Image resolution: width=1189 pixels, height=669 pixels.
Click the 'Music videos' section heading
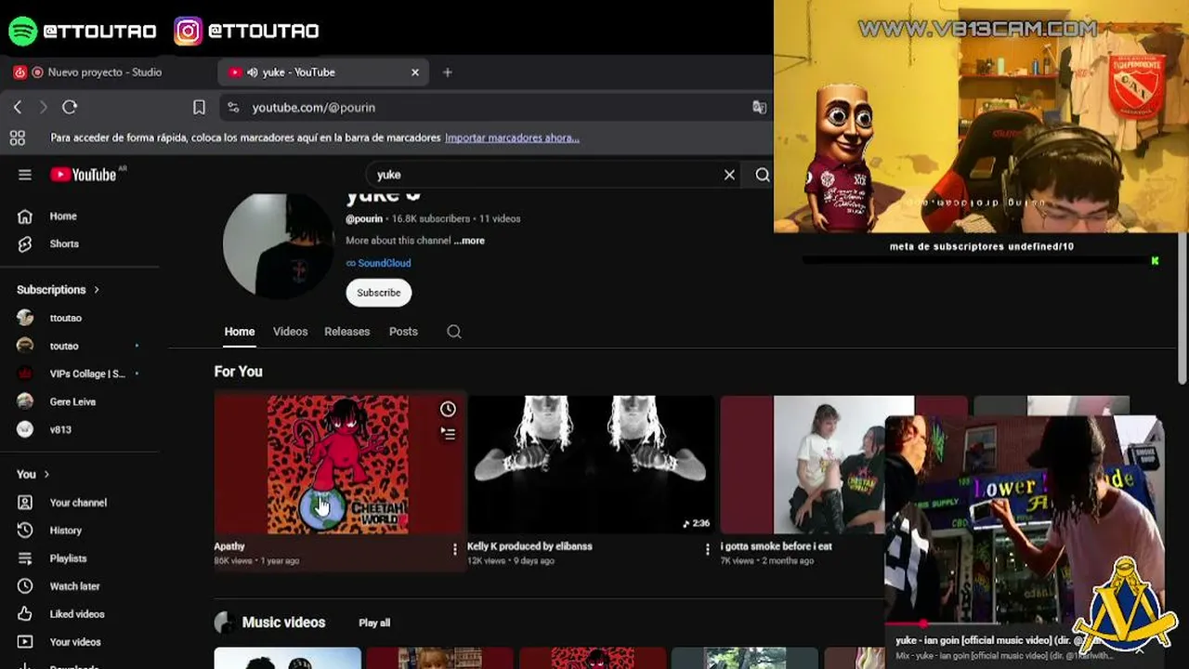pos(283,623)
